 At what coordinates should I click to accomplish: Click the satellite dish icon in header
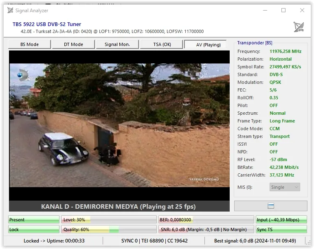click(299, 27)
